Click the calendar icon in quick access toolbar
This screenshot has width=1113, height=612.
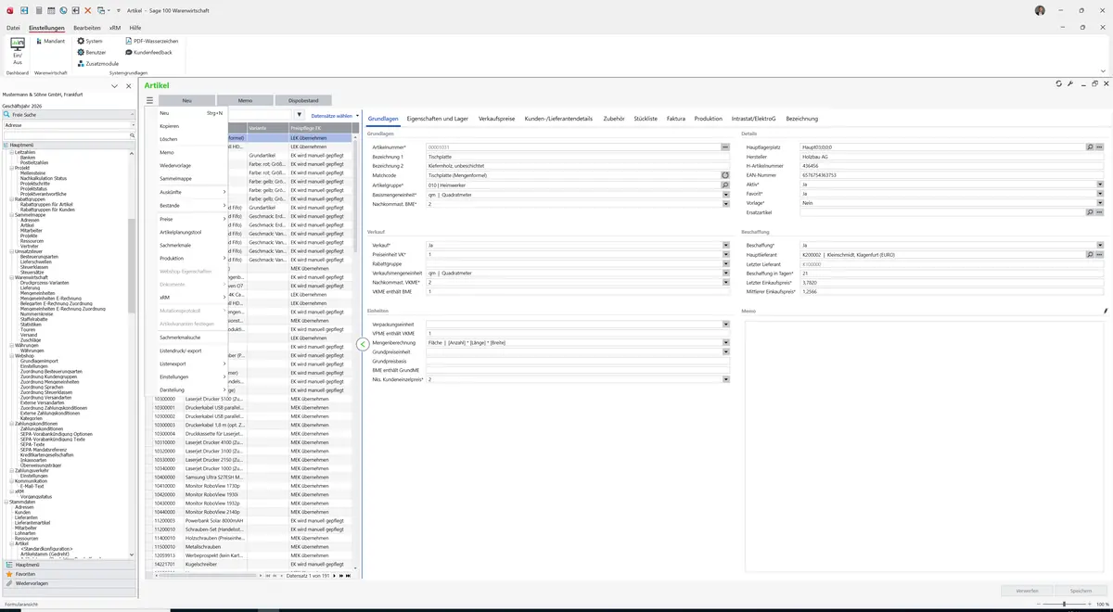(52, 10)
